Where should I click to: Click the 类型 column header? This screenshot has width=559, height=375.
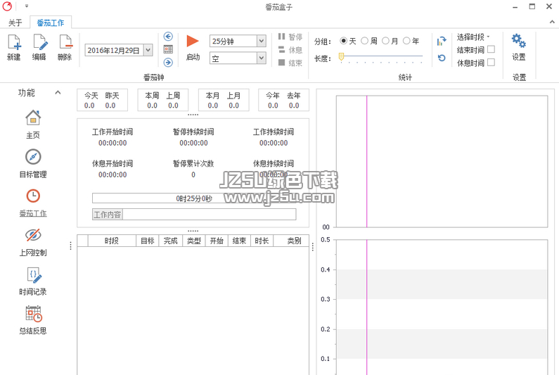194,241
